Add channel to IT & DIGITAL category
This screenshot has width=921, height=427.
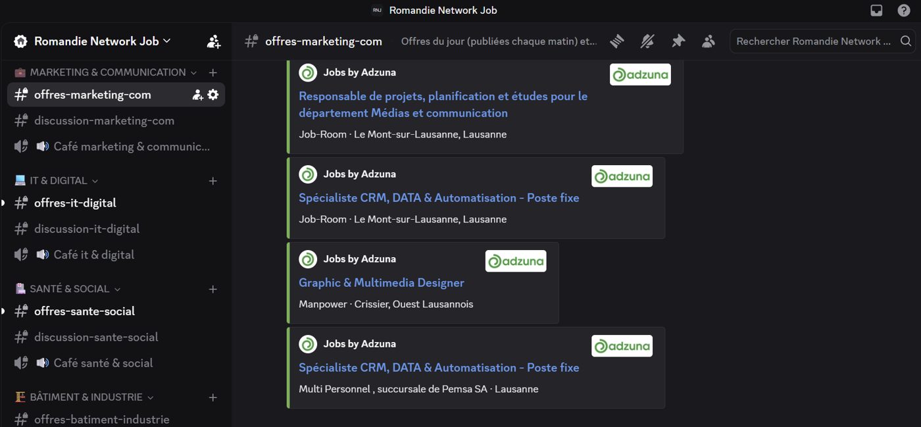212,180
